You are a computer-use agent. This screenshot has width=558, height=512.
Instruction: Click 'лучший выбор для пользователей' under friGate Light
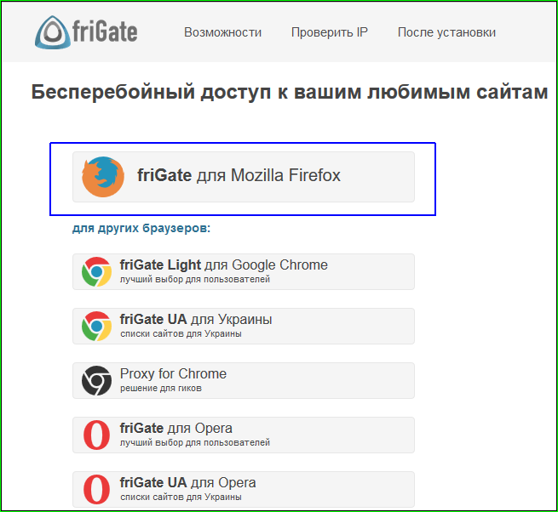pos(195,279)
